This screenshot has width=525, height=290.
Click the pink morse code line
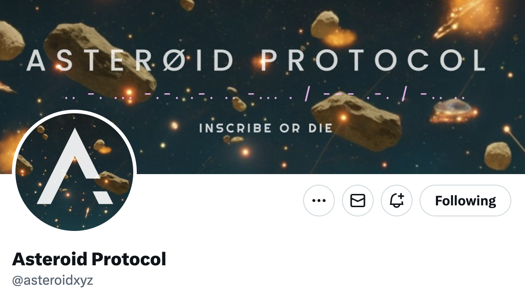click(x=265, y=96)
